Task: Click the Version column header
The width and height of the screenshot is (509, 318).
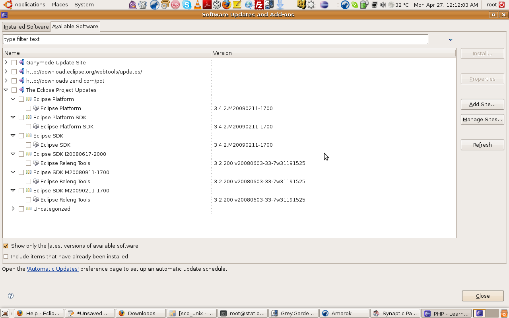Action: pos(333,53)
